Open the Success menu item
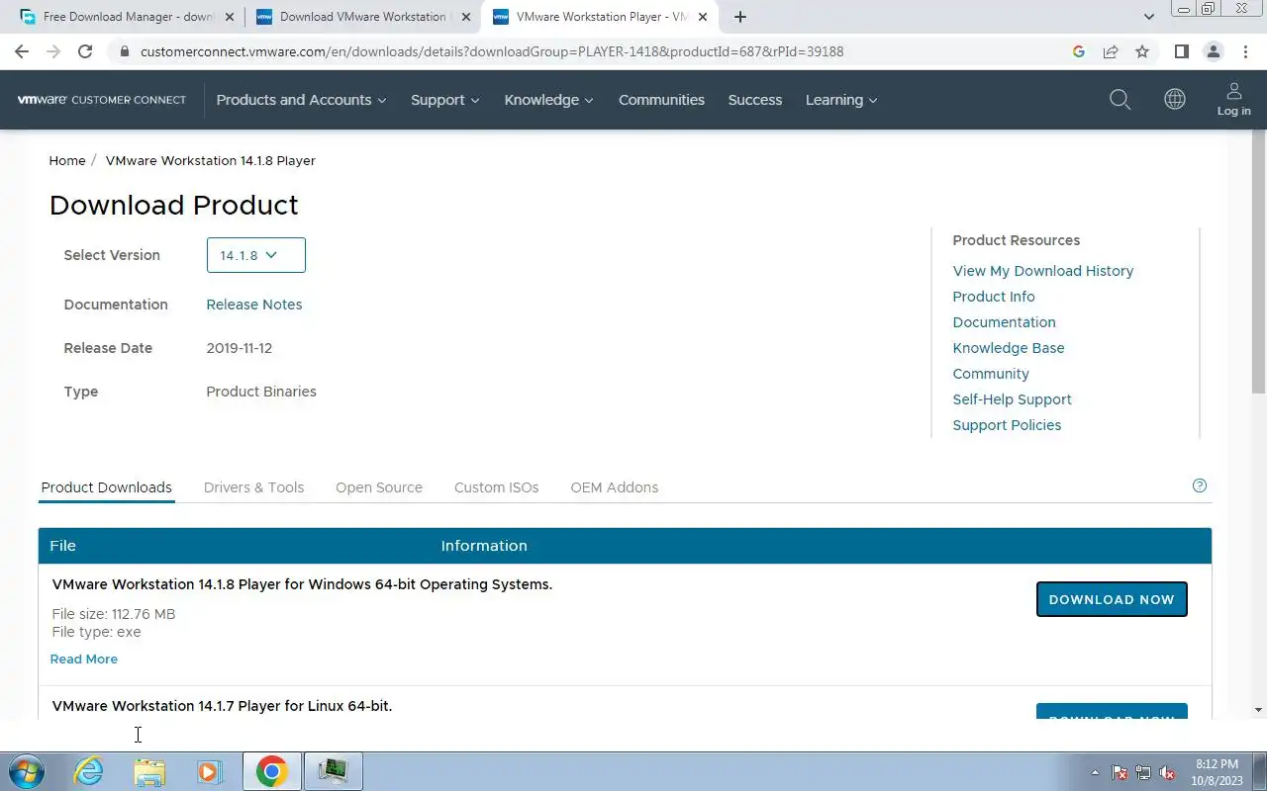Image resolution: width=1267 pixels, height=791 pixels. click(755, 100)
